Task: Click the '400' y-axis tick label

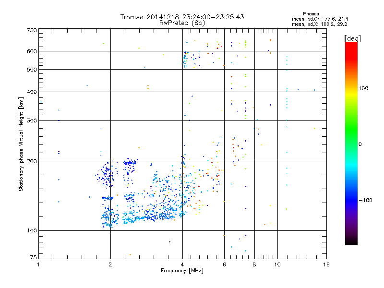Action: [32, 92]
